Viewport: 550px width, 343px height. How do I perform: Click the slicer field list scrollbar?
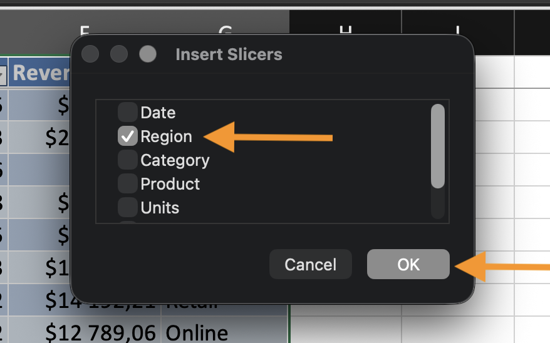coord(438,146)
